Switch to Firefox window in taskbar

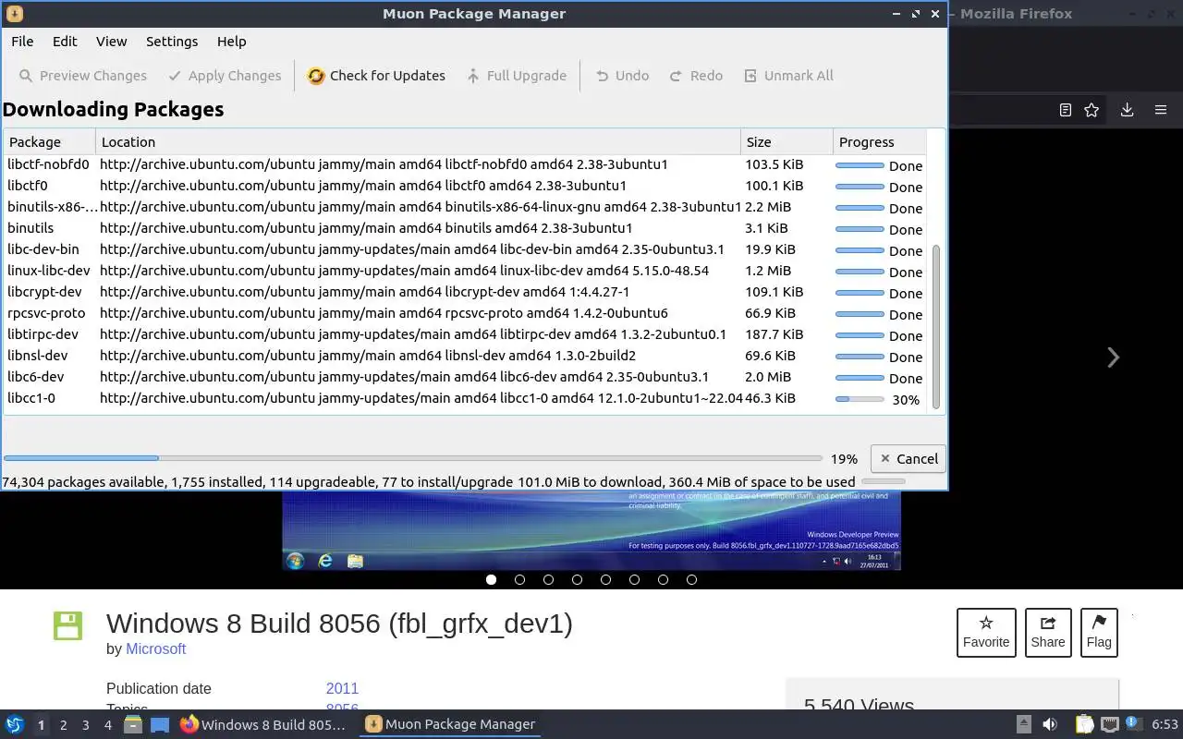pyautogui.click(x=262, y=725)
